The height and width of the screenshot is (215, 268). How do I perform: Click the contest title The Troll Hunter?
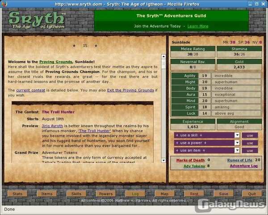(x=58, y=112)
